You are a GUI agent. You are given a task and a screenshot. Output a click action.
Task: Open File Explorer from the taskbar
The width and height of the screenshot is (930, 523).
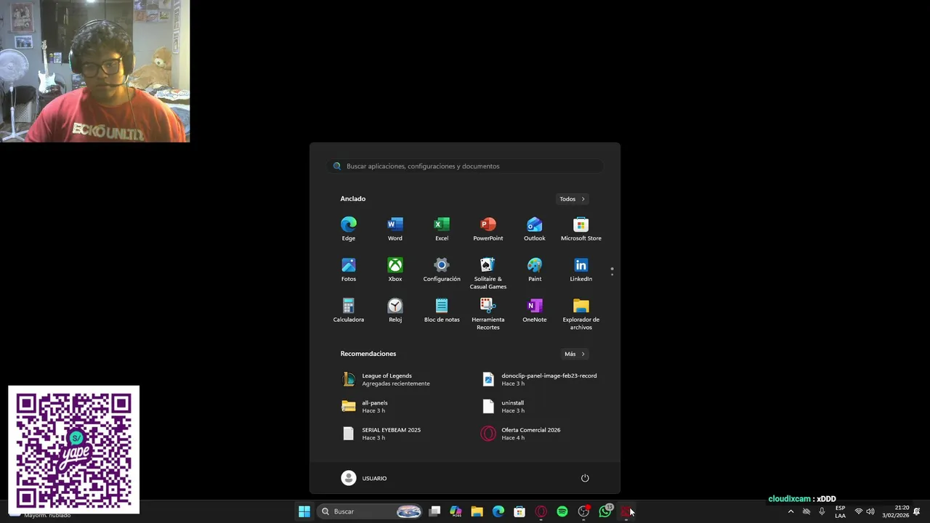(477, 511)
